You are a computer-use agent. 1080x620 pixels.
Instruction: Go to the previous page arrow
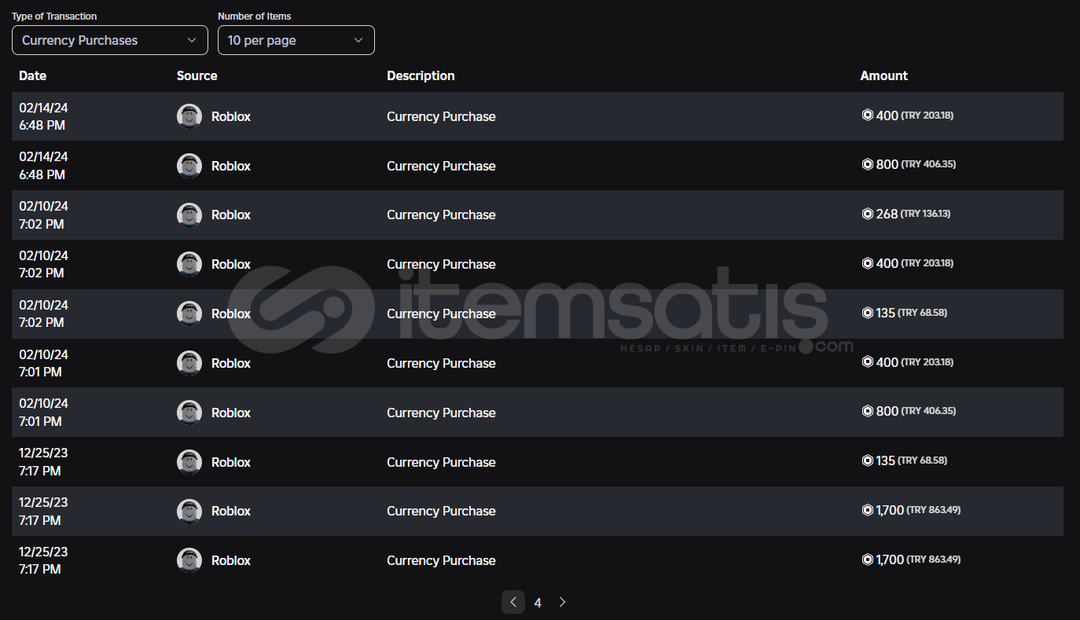tap(513, 602)
